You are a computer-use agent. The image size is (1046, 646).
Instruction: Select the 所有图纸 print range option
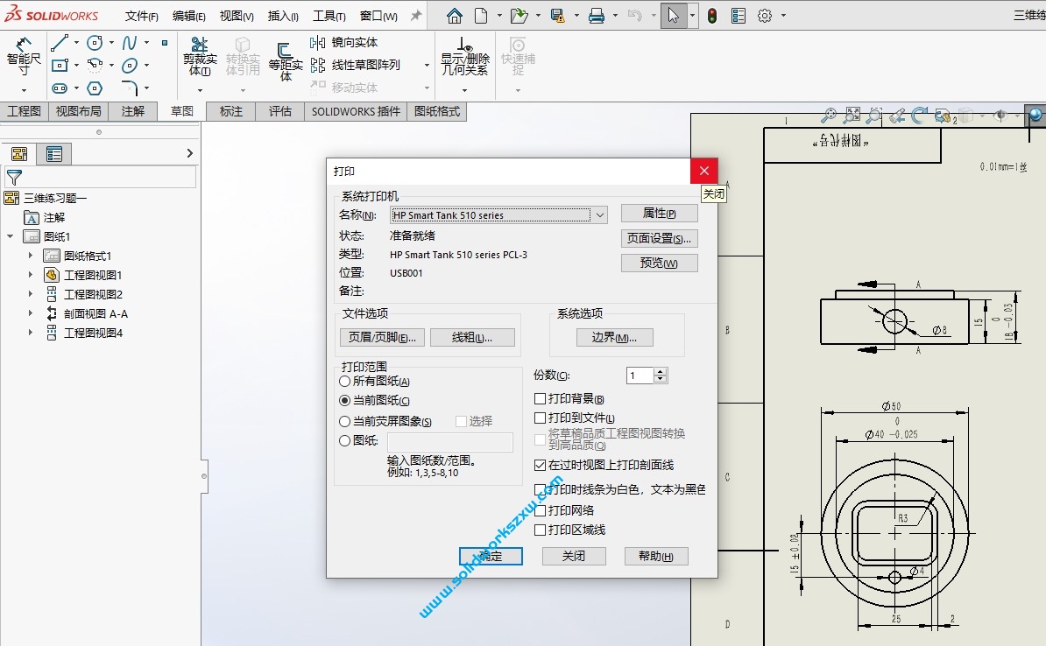pos(343,381)
